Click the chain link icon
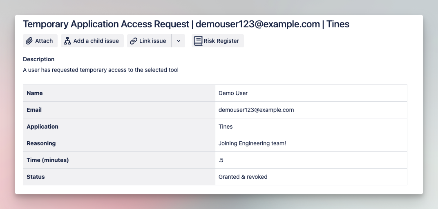Image resolution: width=438 pixels, height=209 pixels. pyautogui.click(x=134, y=41)
